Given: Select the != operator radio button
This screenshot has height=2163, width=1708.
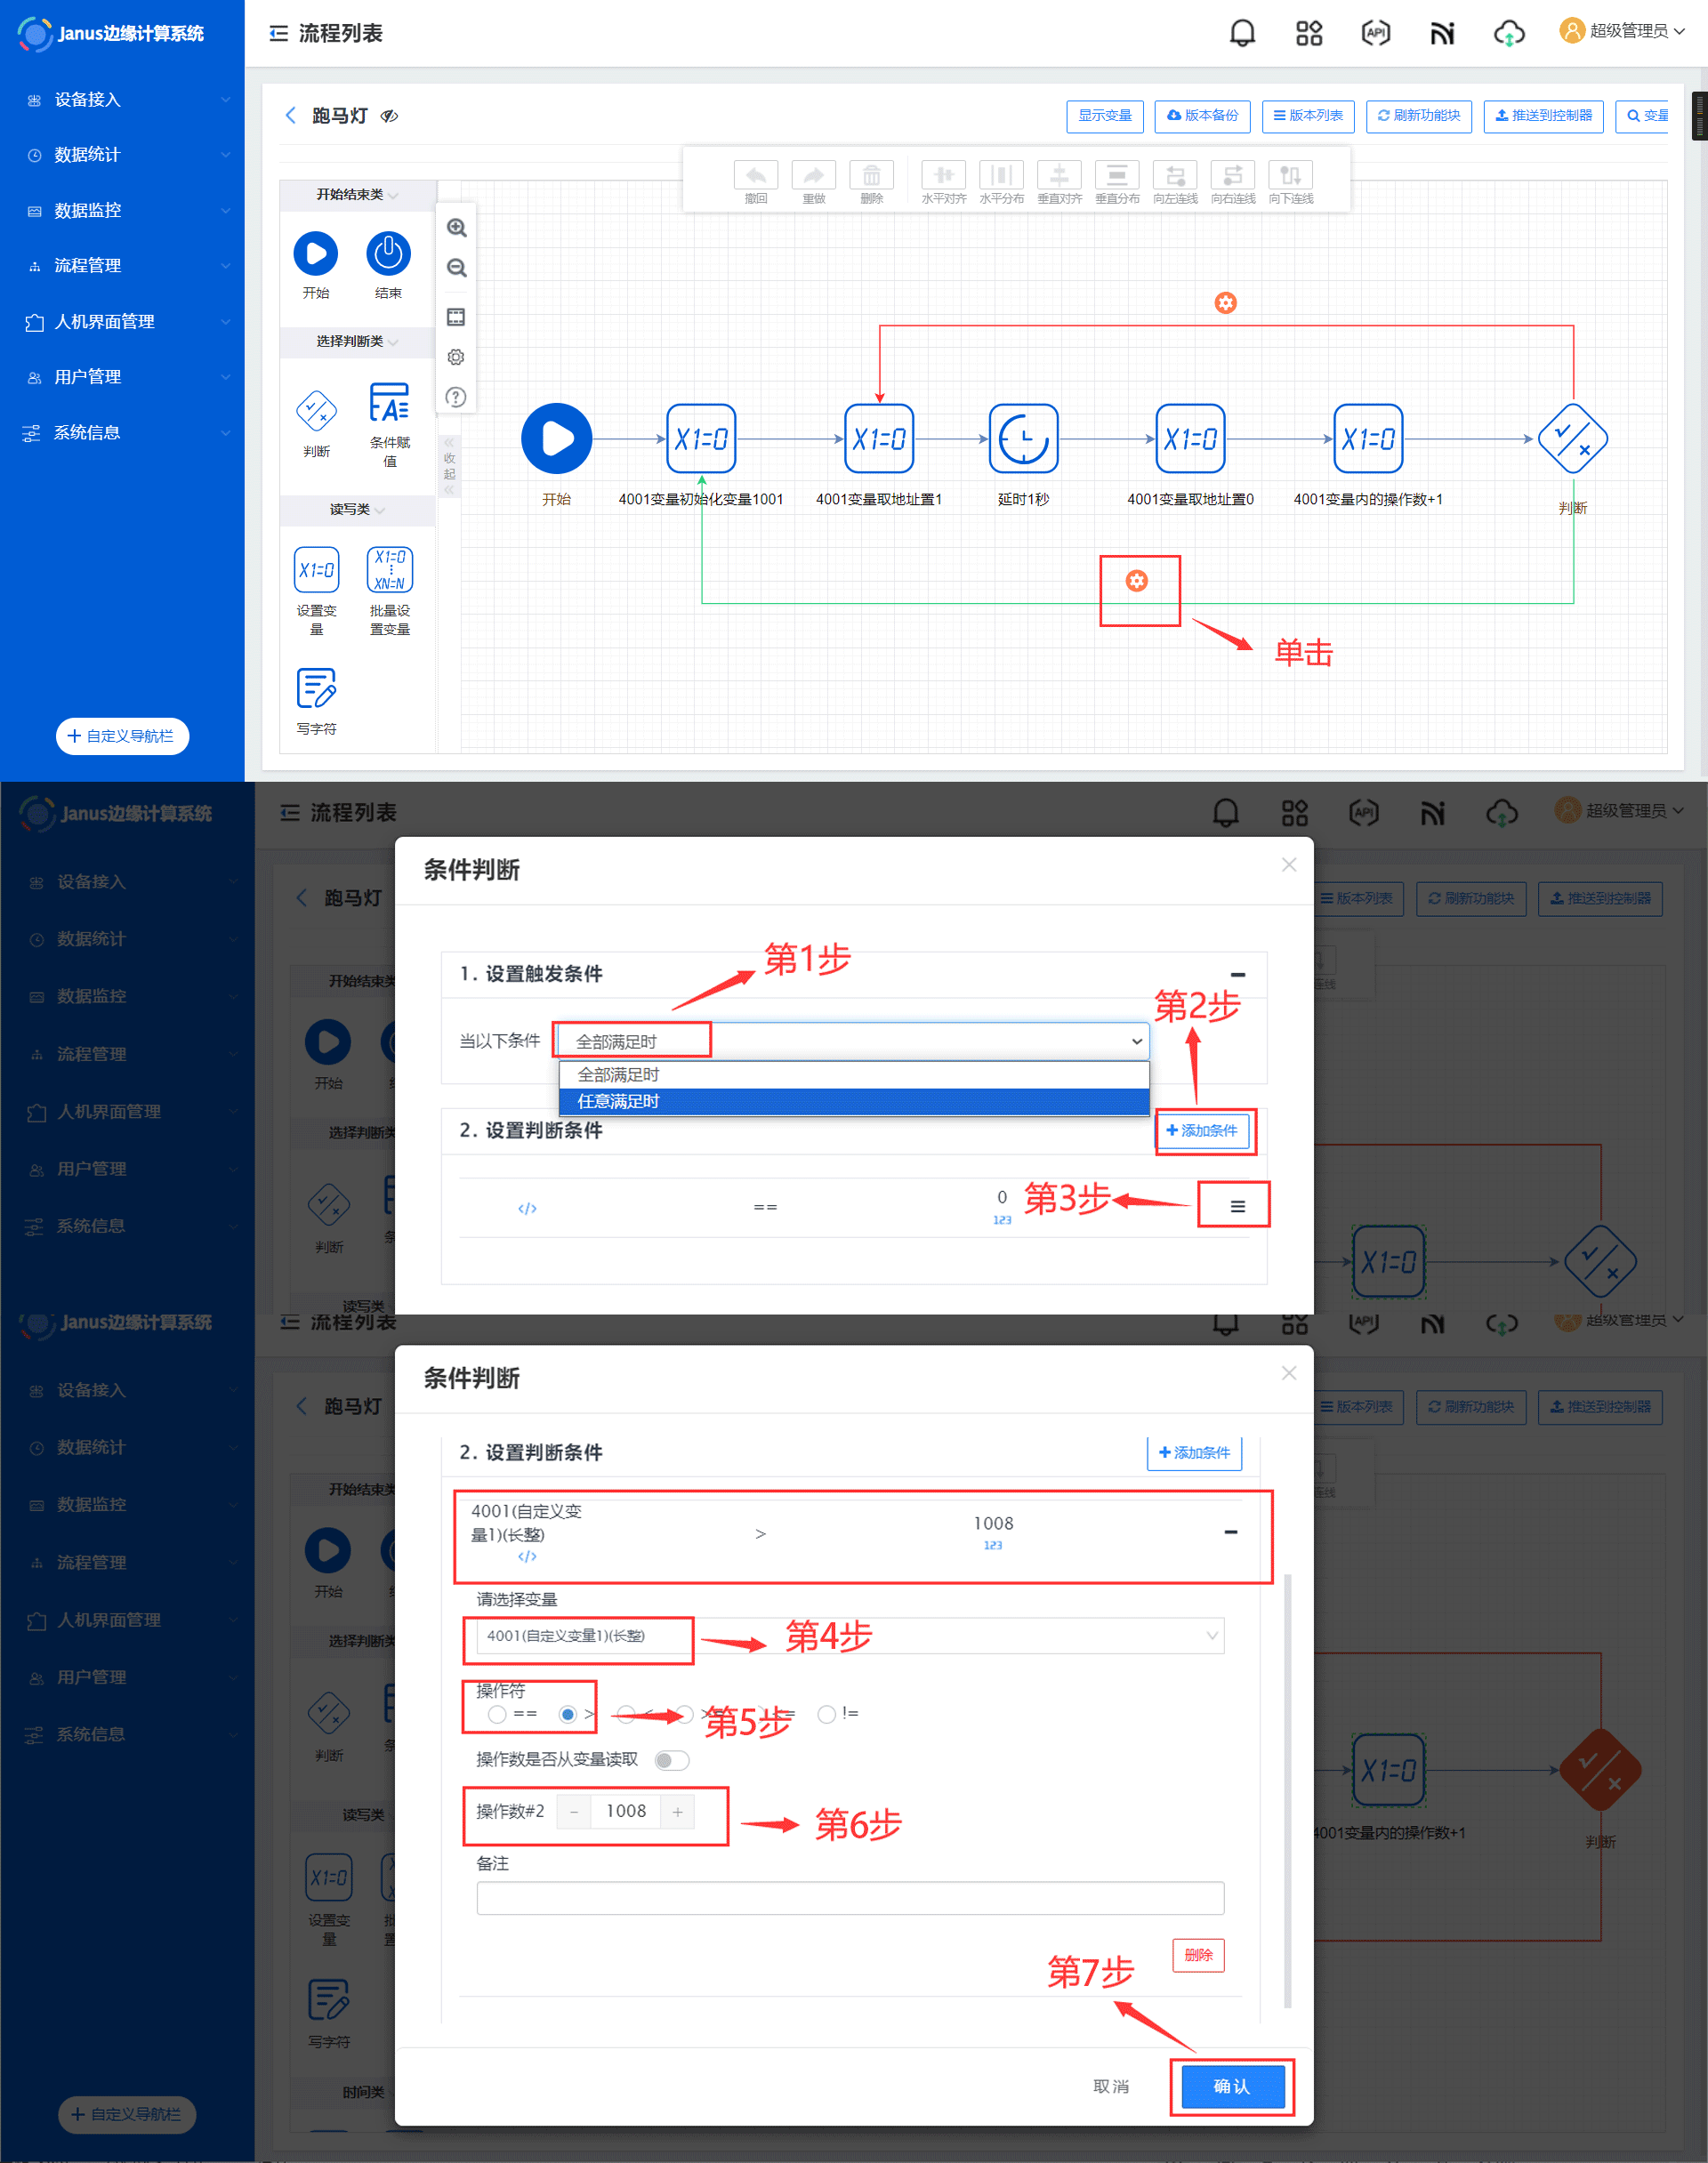Looking at the screenshot, I should (826, 1714).
